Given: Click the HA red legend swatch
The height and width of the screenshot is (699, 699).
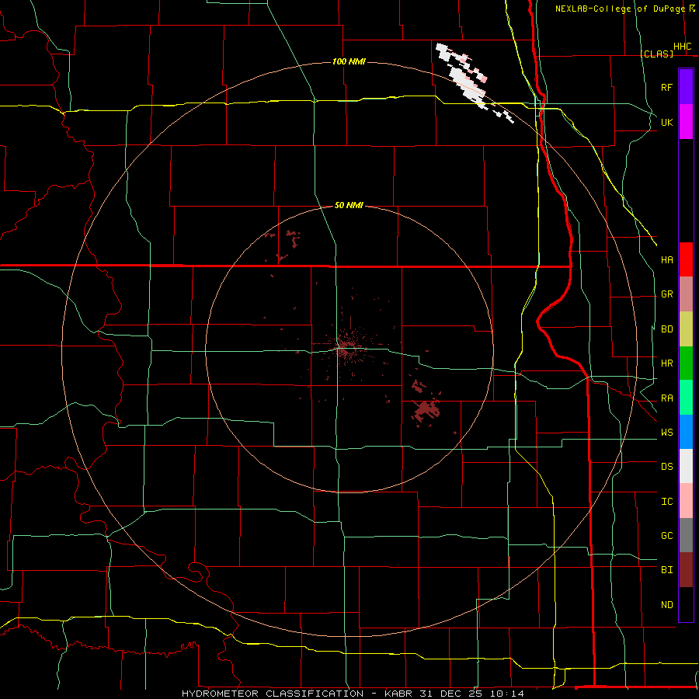Looking at the screenshot, I should 686,259.
